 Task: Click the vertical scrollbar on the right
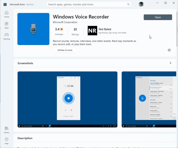click(177, 29)
